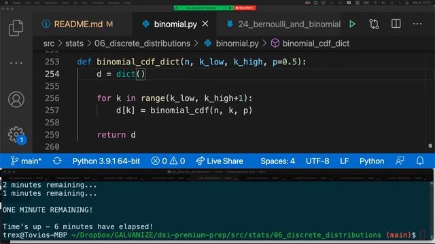Click the 'return d' statement
The image size is (435, 244).
(116, 135)
